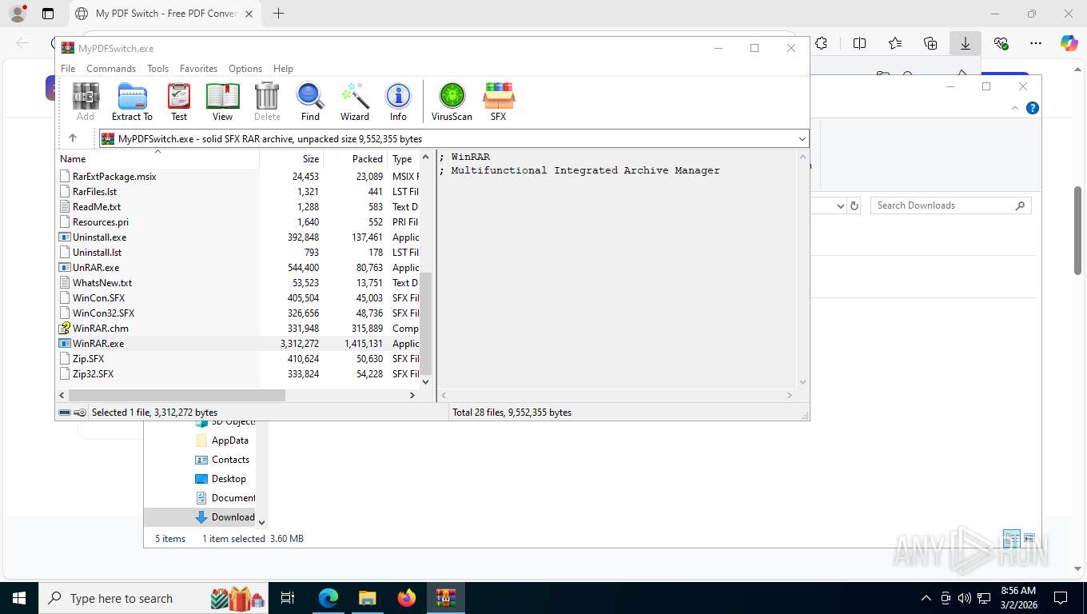1087x614 pixels.
Task: Click the Edge downloads icon
Action: click(x=966, y=43)
